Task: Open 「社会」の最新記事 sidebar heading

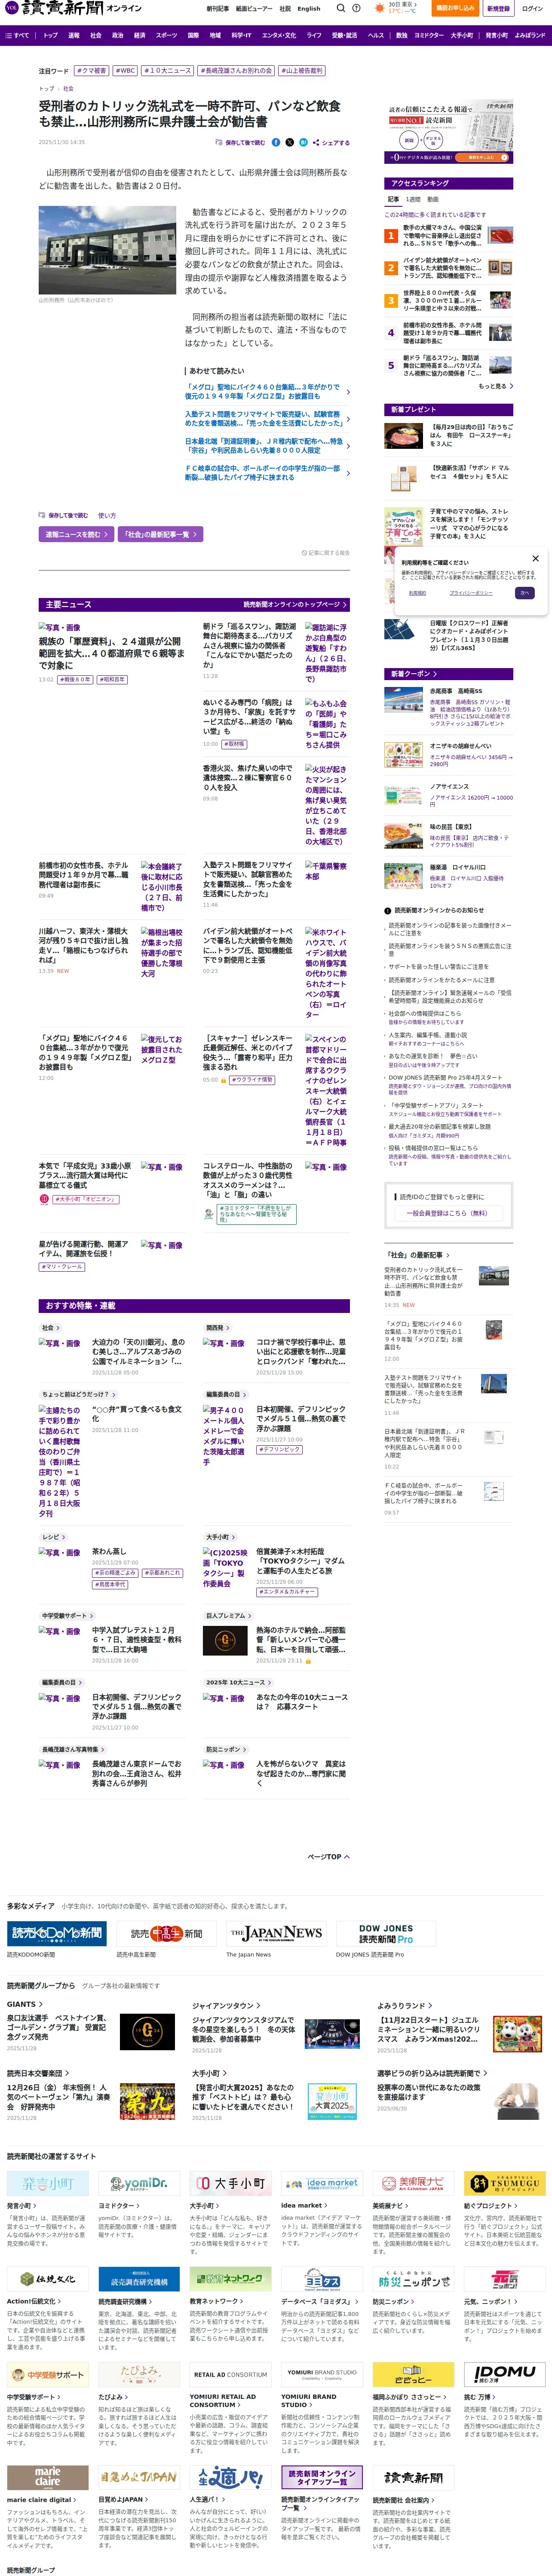Action: coord(417,1255)
